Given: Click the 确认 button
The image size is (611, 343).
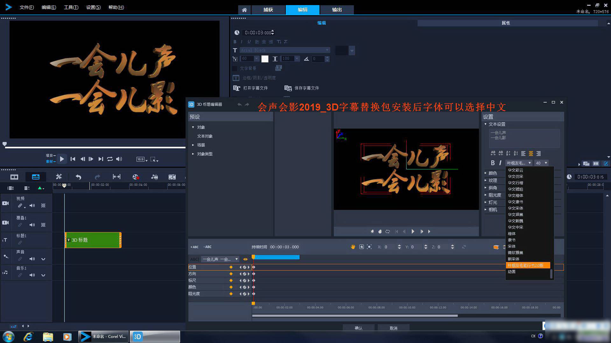Looking at the screenshot, I should (x=358, y=328).
